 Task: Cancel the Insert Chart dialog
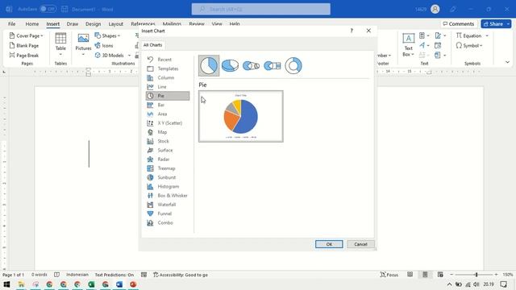pyautogui.click(x=360, y=244)
